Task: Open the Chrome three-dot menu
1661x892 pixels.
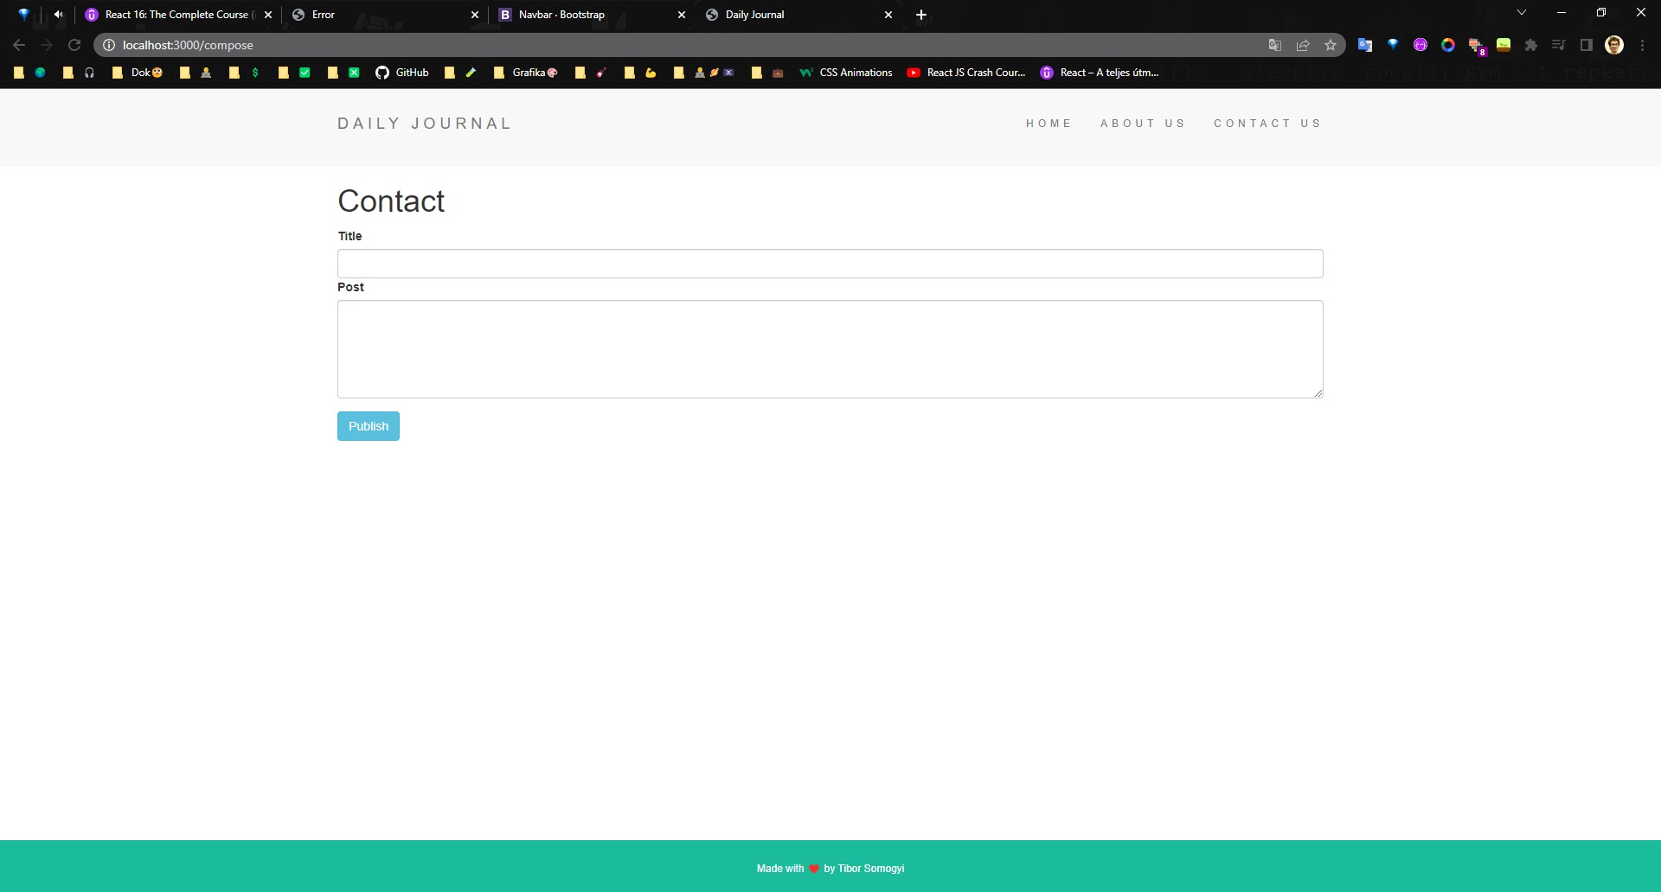Action: point(1643,45)
